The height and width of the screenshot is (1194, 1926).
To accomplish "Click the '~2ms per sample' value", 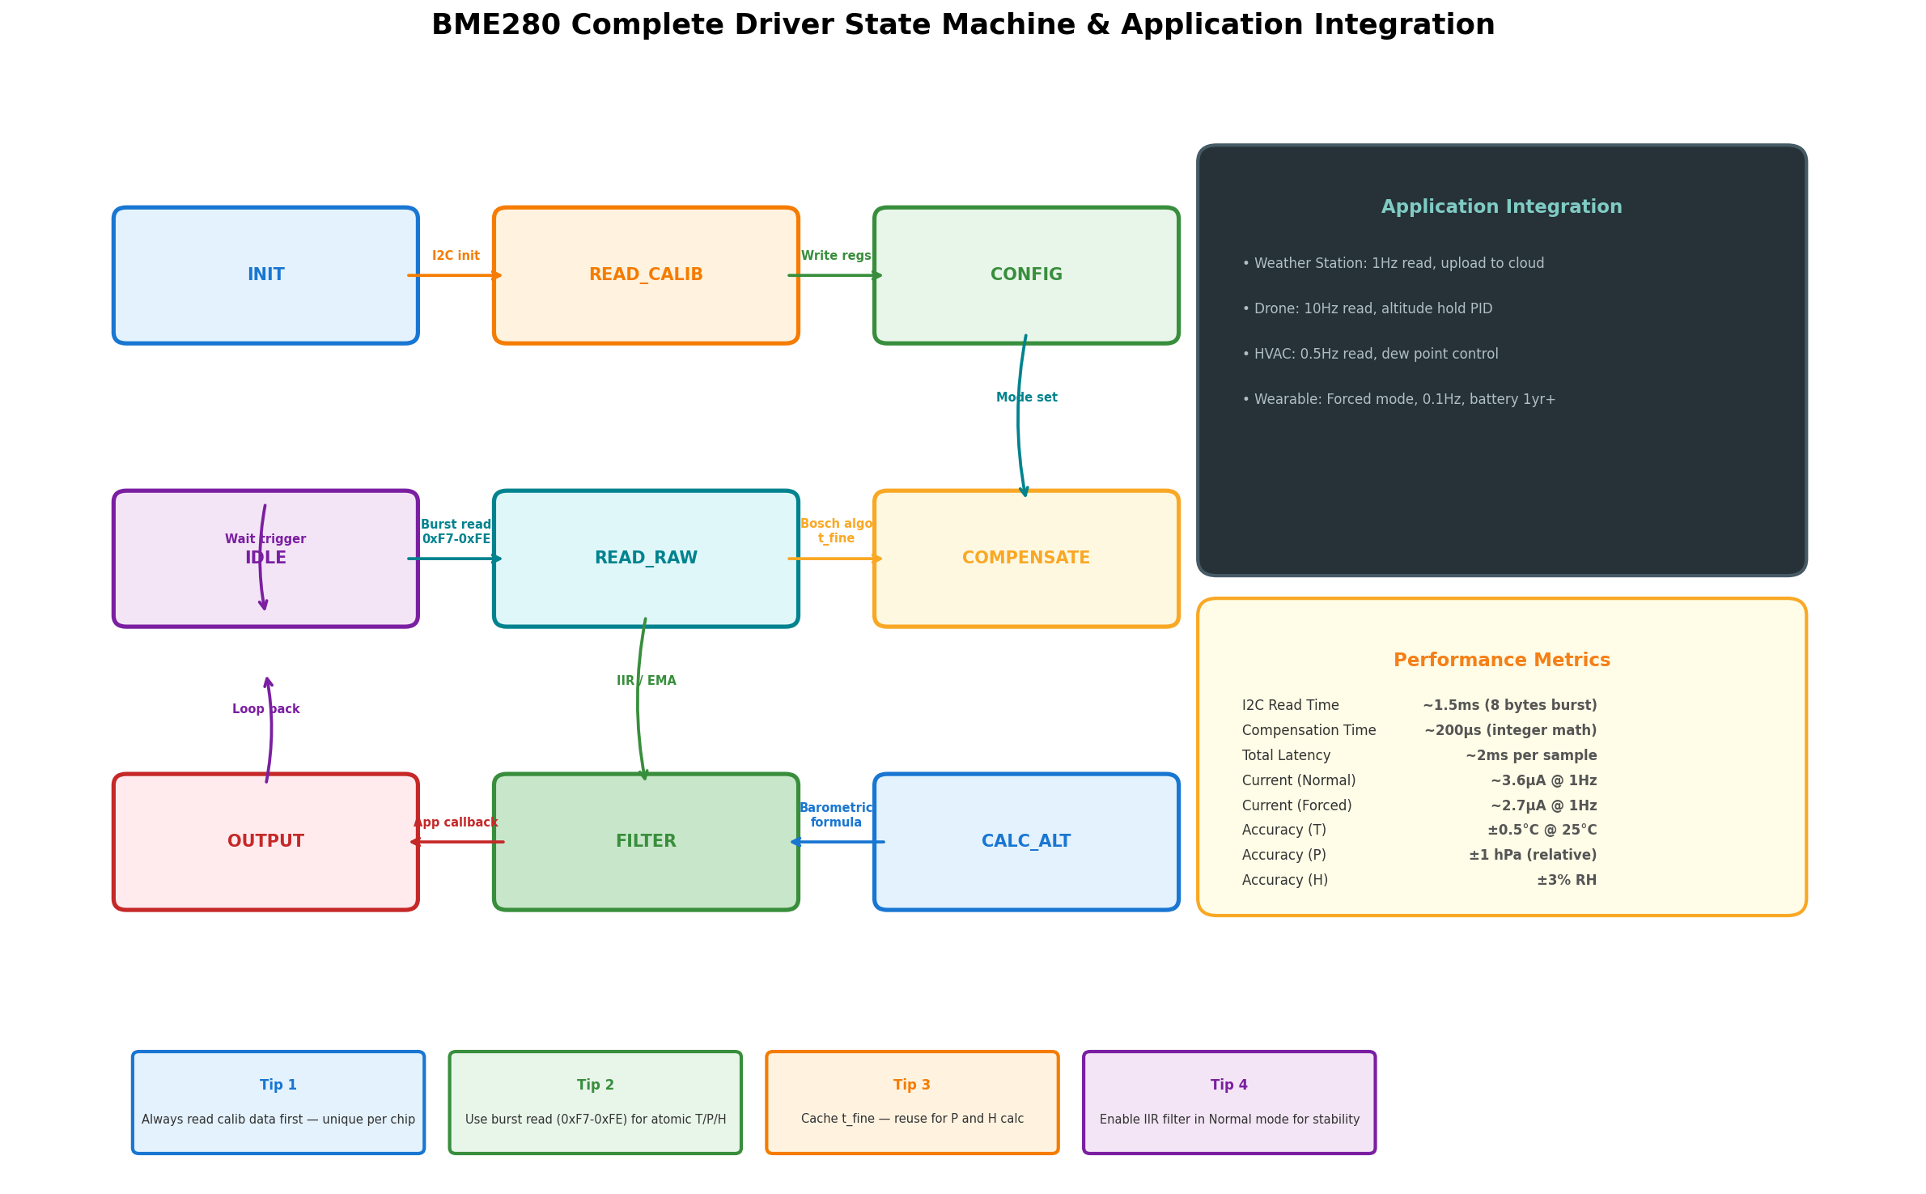I will [x=1531, y=756].
